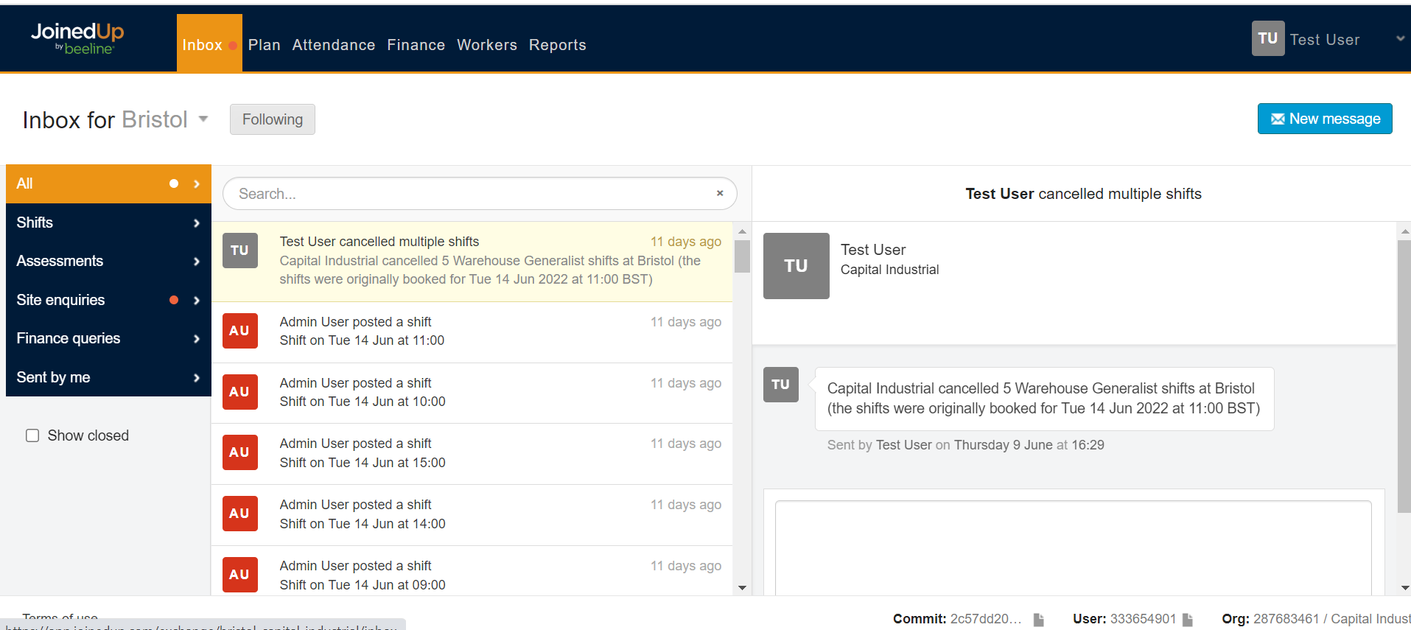Image resolution: width=1411 pixels, height=630 pixels.
Task: Expand the Test User account menu
Action: pos(1399,39)
